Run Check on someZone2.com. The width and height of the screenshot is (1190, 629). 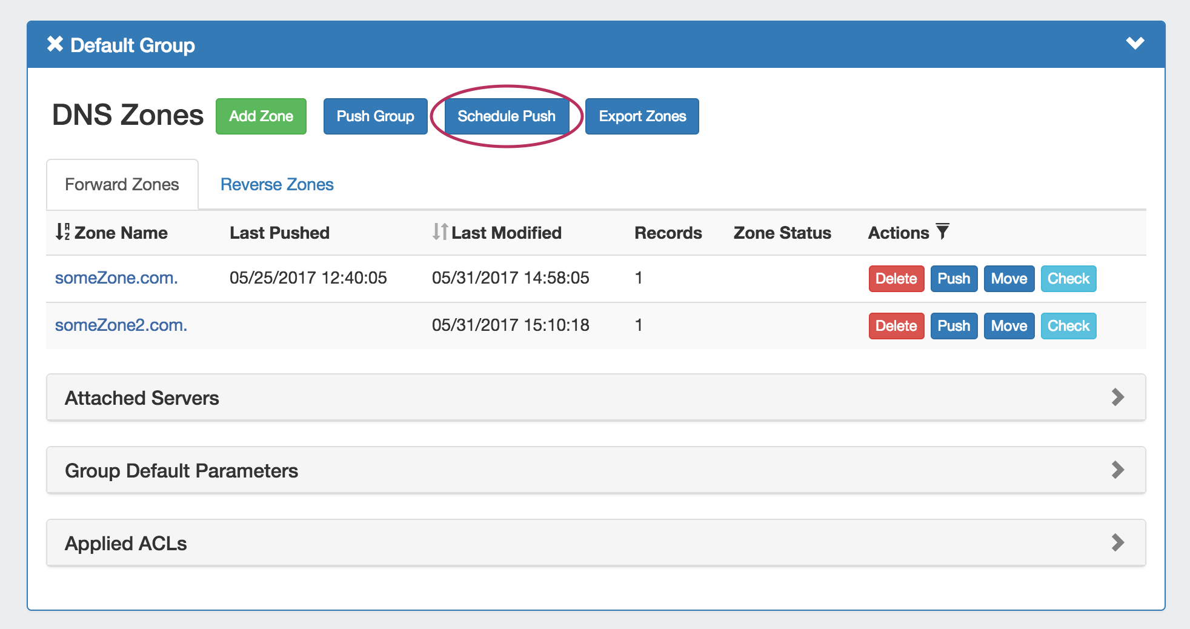tap(1068, 326)
